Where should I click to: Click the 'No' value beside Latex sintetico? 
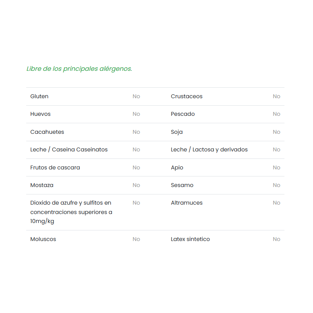point(277,239)
